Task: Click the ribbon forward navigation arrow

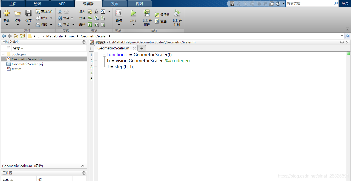Action: (x=67, y=11)
